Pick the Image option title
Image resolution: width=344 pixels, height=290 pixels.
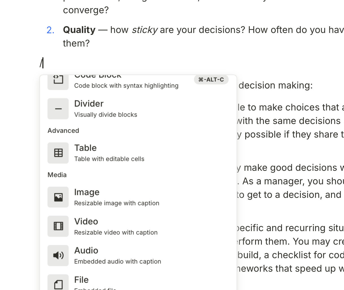coord(87,192)
